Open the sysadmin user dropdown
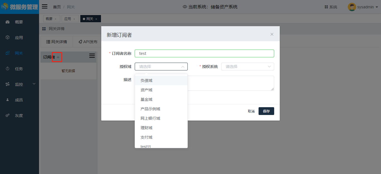Screen dimensions: 381x174 [377, 7]
